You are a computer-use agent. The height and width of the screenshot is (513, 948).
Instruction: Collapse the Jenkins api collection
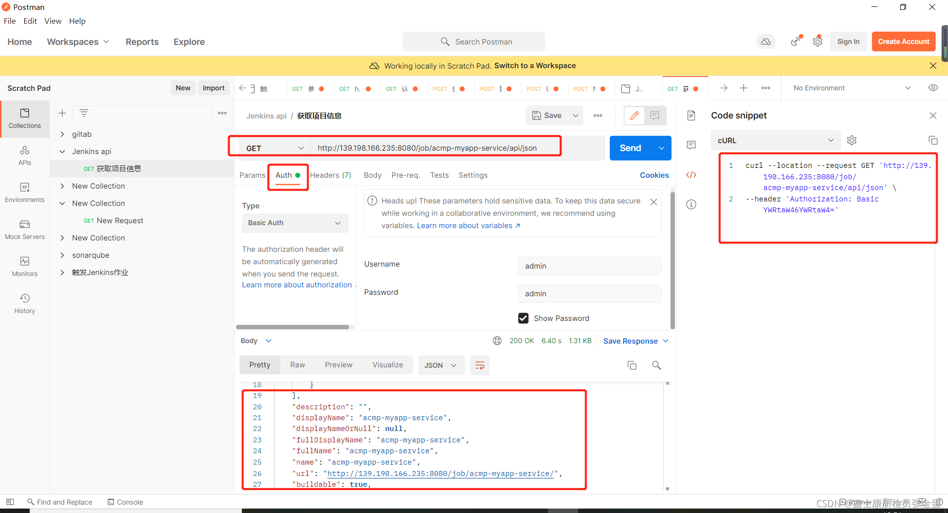[62, 151]
